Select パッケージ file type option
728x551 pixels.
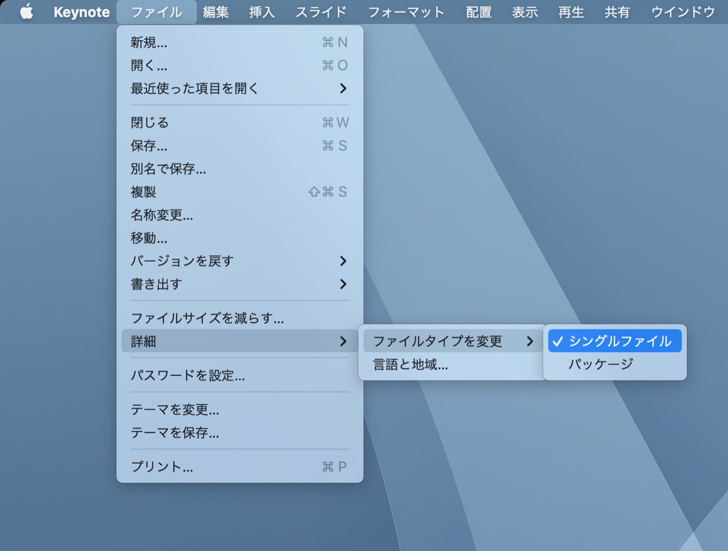click(x=615, y=364)
